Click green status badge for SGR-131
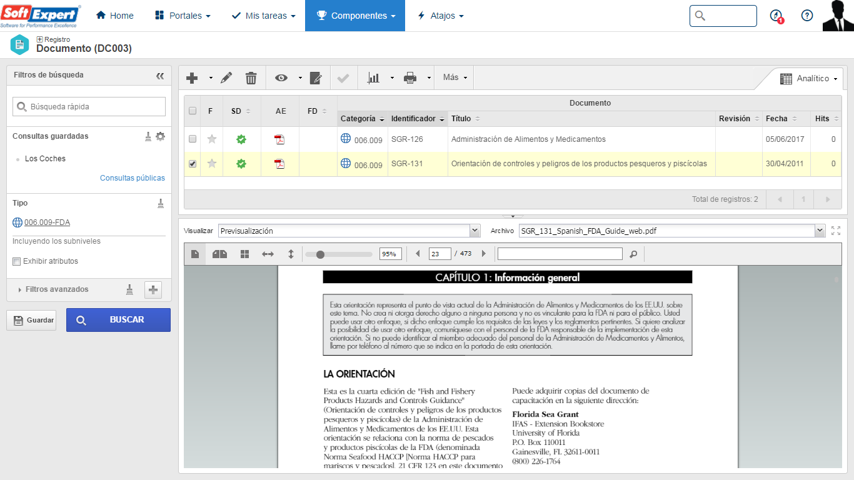The image size is (854, 480). click(241, 164)
